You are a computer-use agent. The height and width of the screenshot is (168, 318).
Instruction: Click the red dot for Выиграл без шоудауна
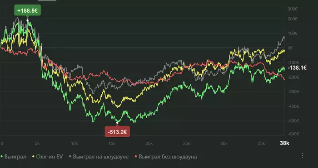tap(136, 157)
